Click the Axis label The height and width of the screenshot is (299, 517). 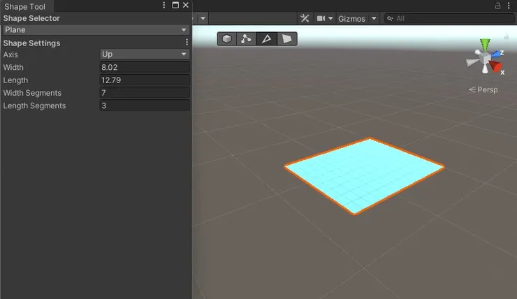[10, 54]
